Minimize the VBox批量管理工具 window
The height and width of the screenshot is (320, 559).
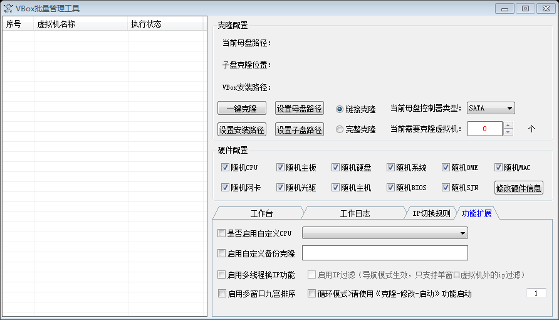[504, 9]
